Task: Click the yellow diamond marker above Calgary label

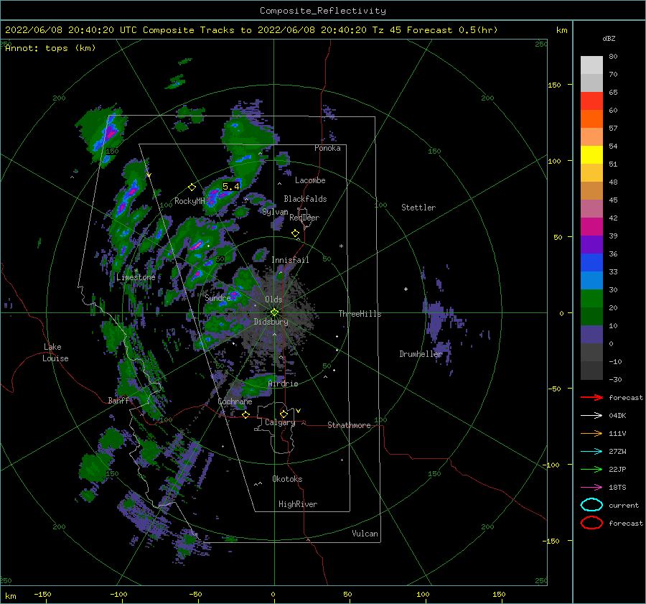Action: (284, 414)
